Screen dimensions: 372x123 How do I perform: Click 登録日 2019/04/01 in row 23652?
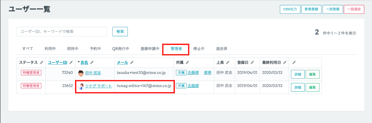pyautogui.click(x=247, y=86)
